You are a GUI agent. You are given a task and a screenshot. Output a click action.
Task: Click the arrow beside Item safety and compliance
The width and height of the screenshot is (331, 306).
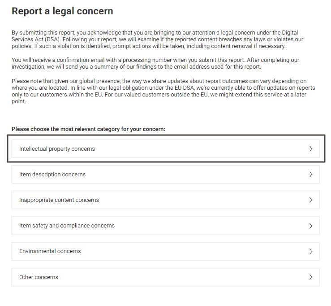point(310,226)
